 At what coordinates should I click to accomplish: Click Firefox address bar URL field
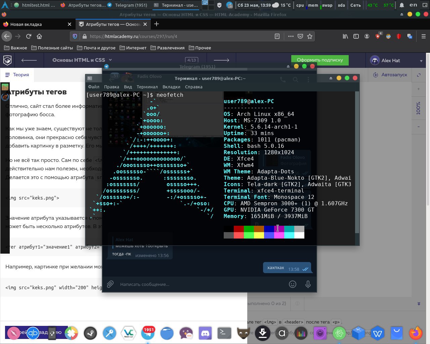(181, 36)
